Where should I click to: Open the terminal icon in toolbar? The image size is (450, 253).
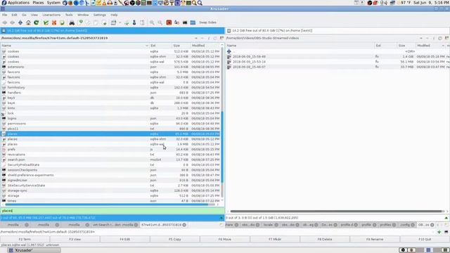(185, 22)
